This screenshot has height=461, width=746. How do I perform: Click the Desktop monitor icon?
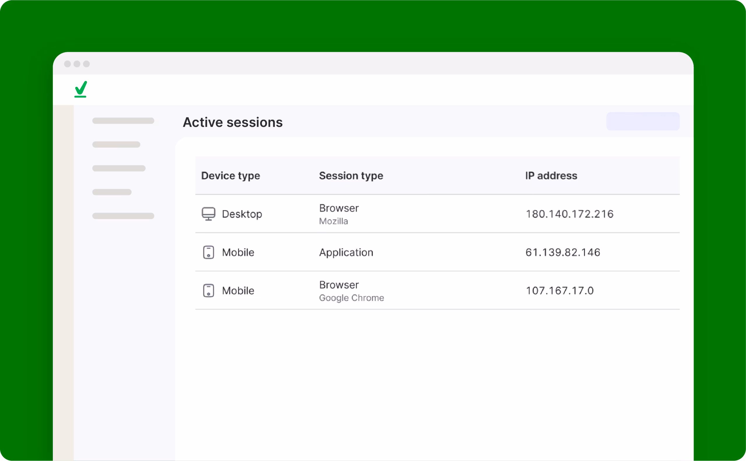pyautogui.click(x=209, y=214)
